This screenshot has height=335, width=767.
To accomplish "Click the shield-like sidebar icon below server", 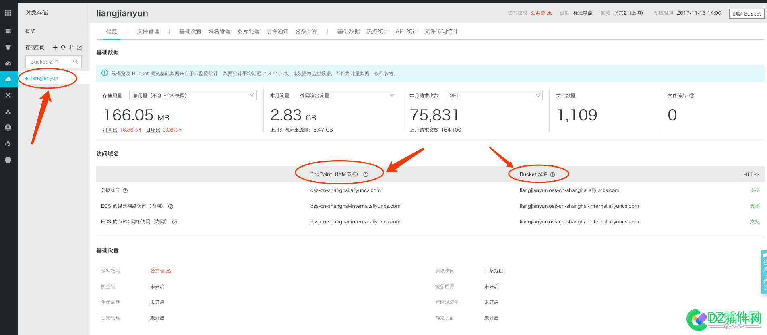I will click(x=8, y=47).
